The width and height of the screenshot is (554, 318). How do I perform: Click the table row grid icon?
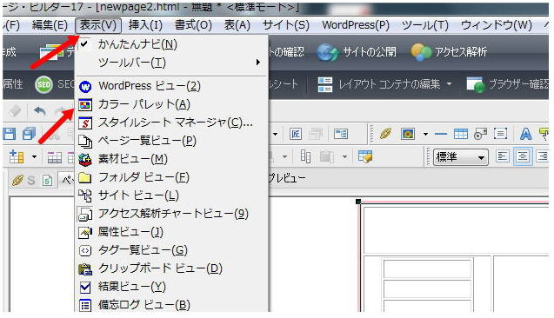pos(55,157)
